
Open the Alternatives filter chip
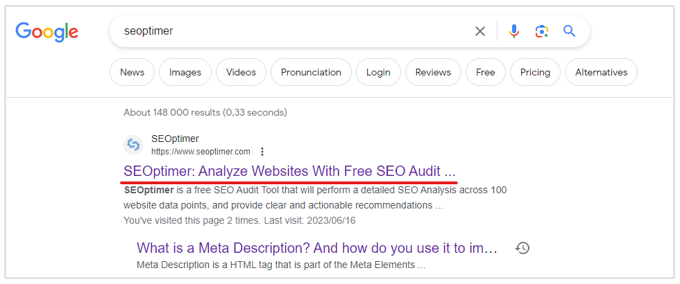tap(601, 72)
